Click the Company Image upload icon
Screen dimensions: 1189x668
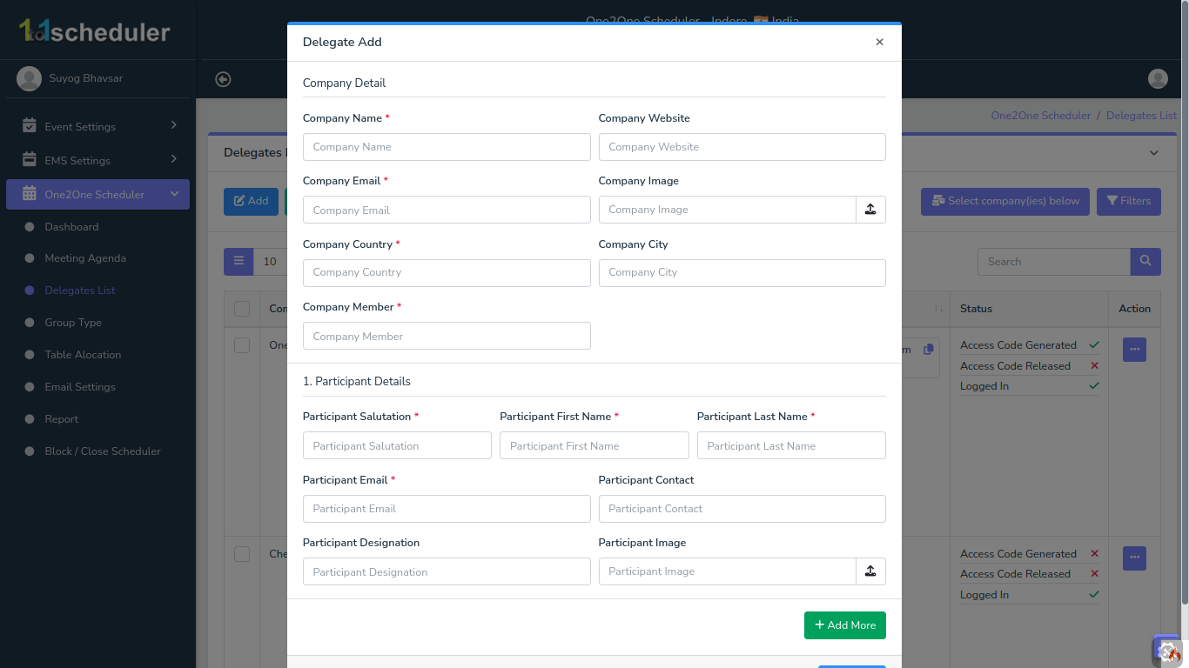pos(870,210)
